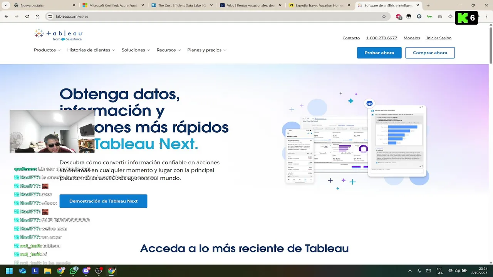This screenshot has height=277, width=493.
Task: Open a new tab with the plus button
Action: [428, 5]
